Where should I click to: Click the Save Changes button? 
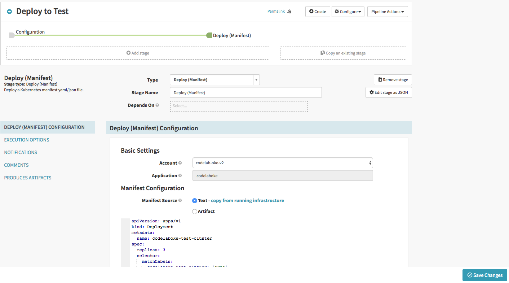tap(484, 275)
